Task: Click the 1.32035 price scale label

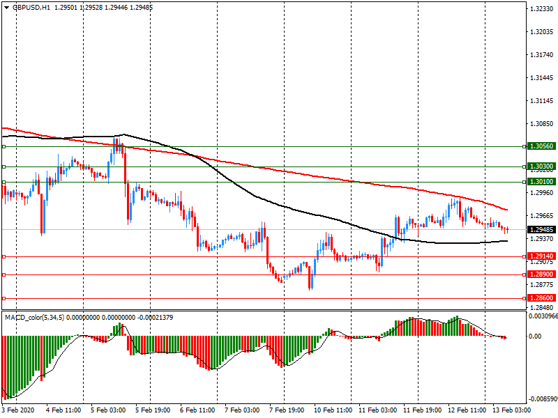Action: [542, 32]
